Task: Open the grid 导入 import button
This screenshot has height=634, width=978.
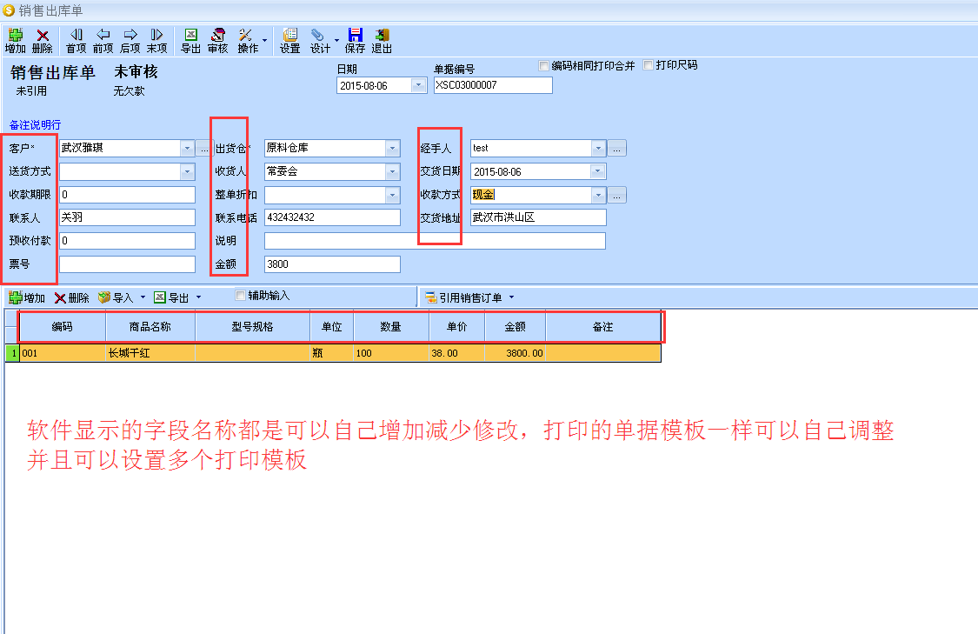Action: [x=116, y=297]
